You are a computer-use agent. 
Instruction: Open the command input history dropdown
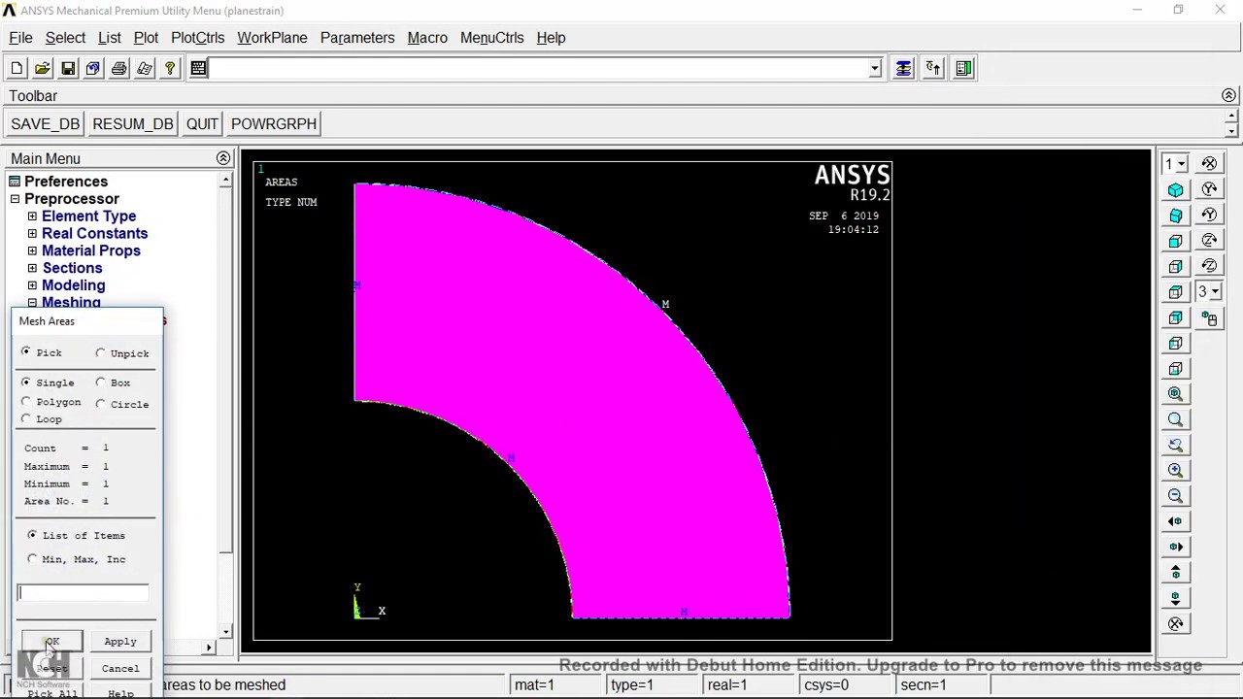pyautogui.click(x=874, y=68)
